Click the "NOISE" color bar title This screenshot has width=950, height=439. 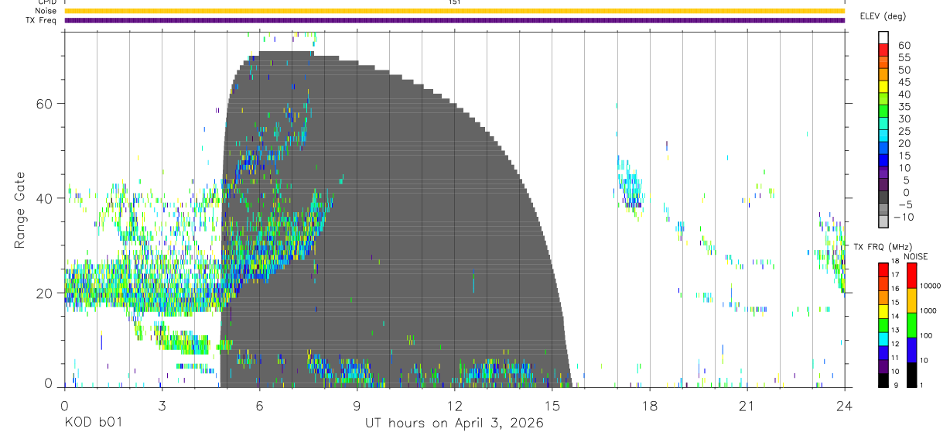(916, 256)
